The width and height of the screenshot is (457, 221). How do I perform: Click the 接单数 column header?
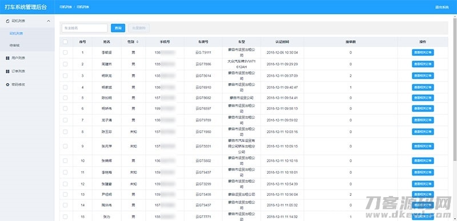click(x=351, y=42)
